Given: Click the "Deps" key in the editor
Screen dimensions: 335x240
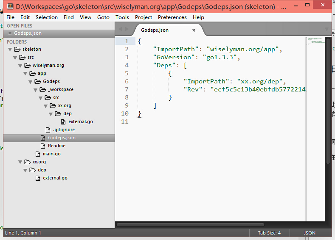Looking at the screenshot, I should click(x=164, y=65).
